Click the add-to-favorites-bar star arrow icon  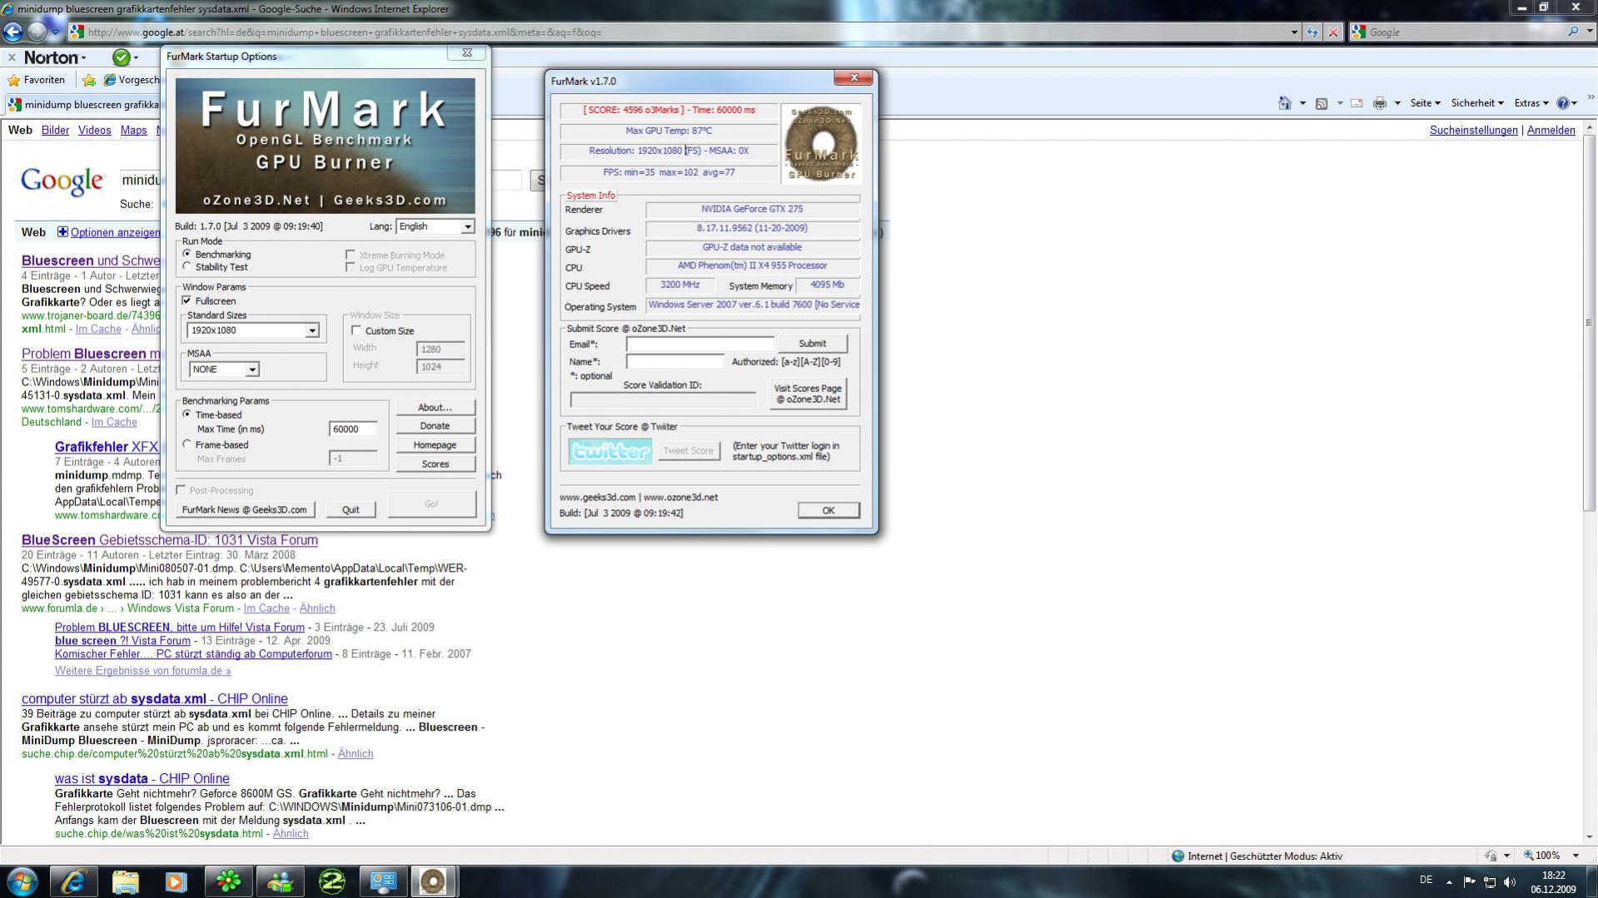pyautogui.click(x=89, y=80)
